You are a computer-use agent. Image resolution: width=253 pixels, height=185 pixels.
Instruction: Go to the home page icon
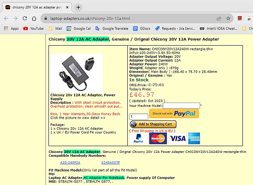(x=34, y=19)
